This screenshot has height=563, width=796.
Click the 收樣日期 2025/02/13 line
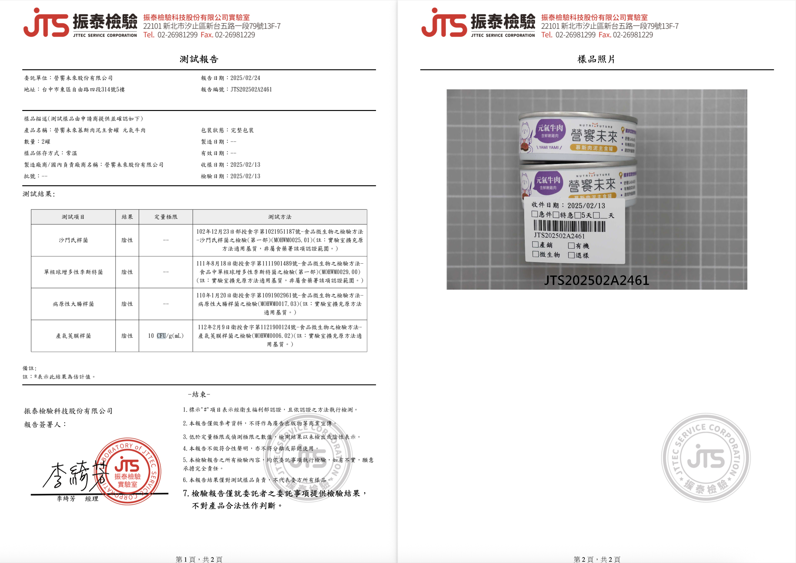230,165
